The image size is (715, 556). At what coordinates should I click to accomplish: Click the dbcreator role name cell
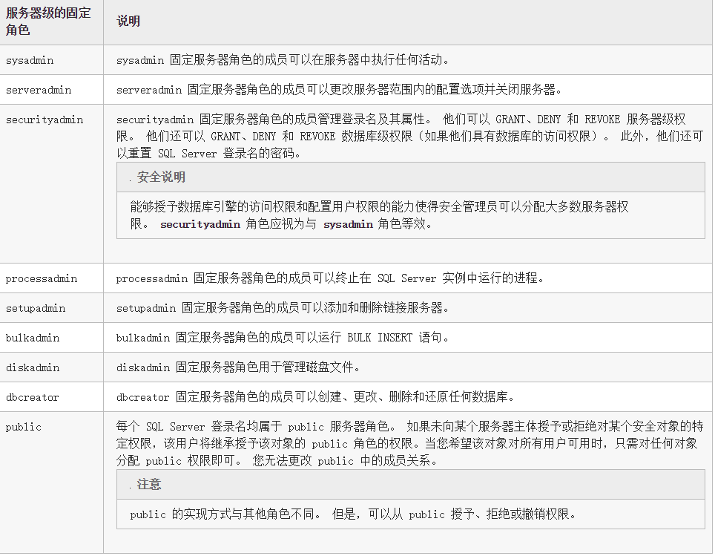[x=32, y=397]
